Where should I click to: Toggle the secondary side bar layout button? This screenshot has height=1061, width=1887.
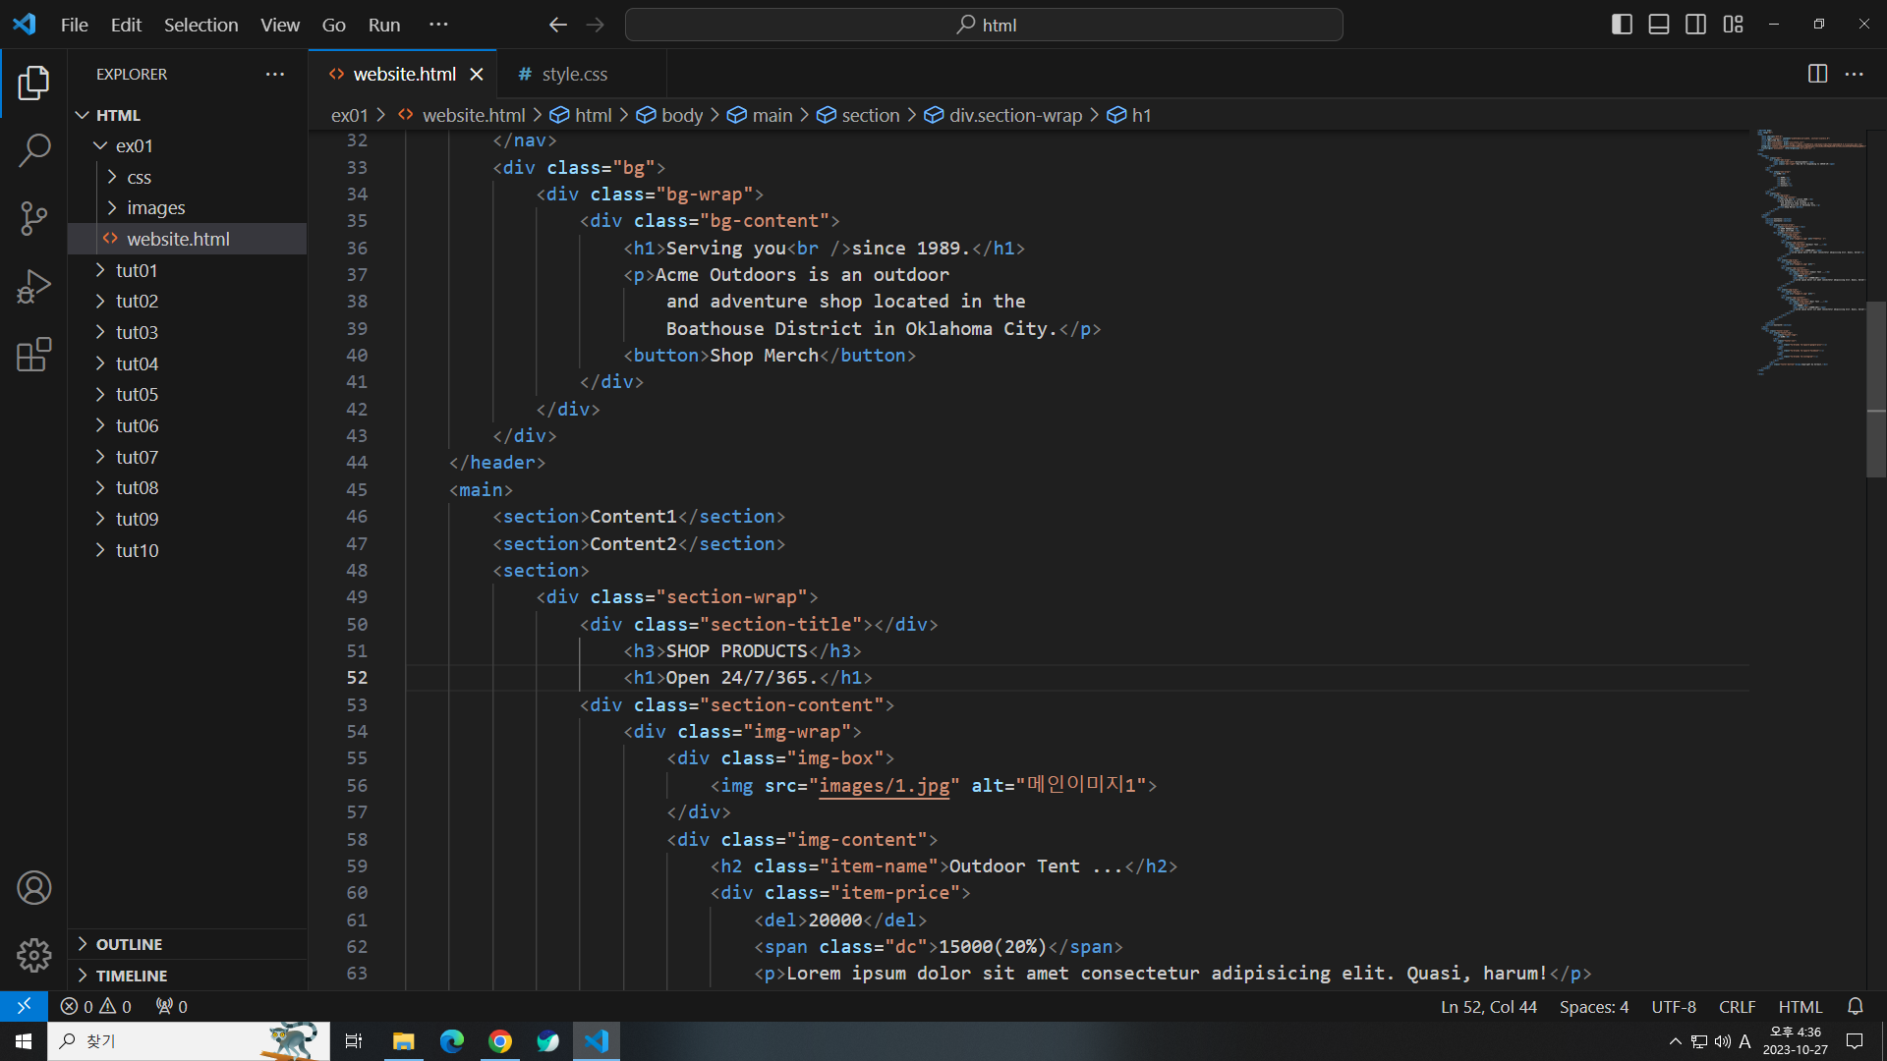[x=1695, y=25]
